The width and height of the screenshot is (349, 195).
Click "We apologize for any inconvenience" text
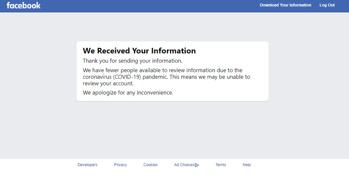tap(128, 93)
